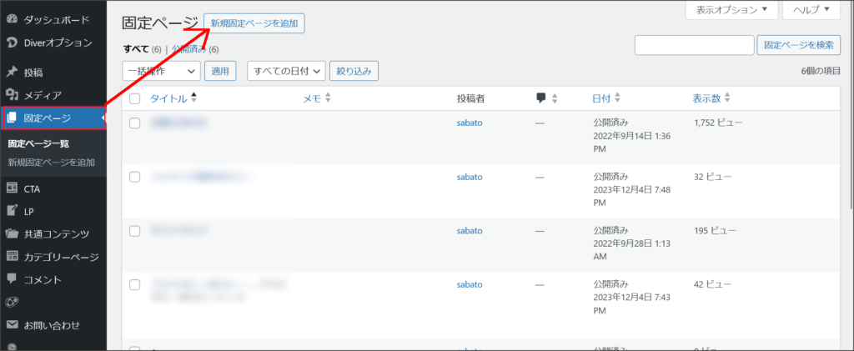
Task: Select 固定ページ in the sidebar menu
Action: [x=53, y=118]
